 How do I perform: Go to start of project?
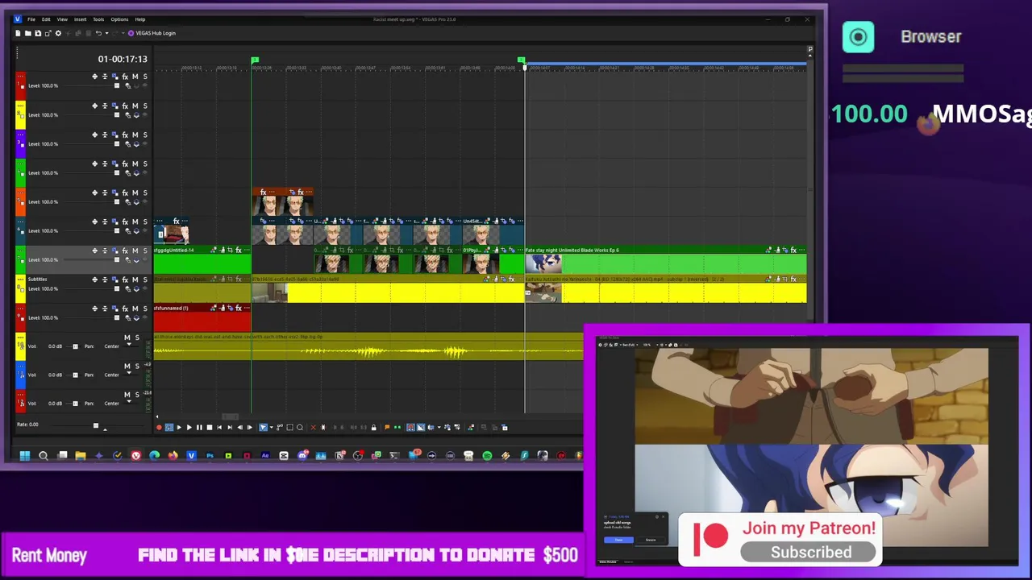click(219, 427)
